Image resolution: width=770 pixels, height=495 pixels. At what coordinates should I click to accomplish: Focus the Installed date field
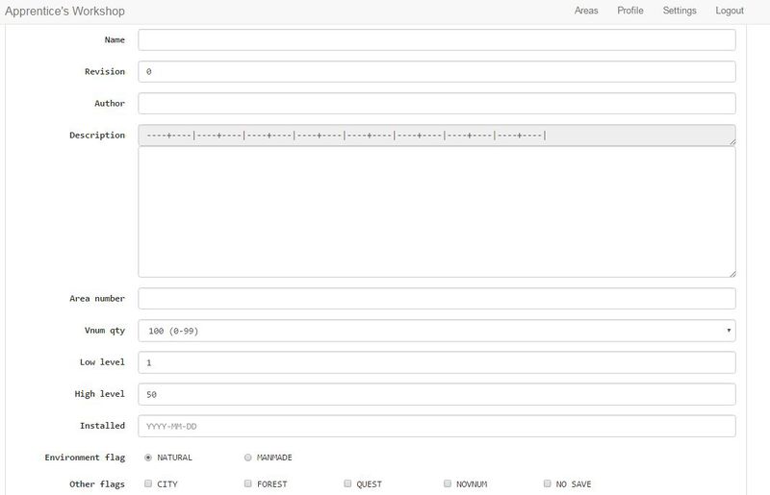point(437,426)
